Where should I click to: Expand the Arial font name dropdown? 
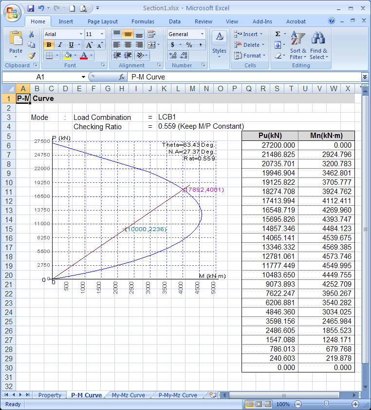point(80,34)
